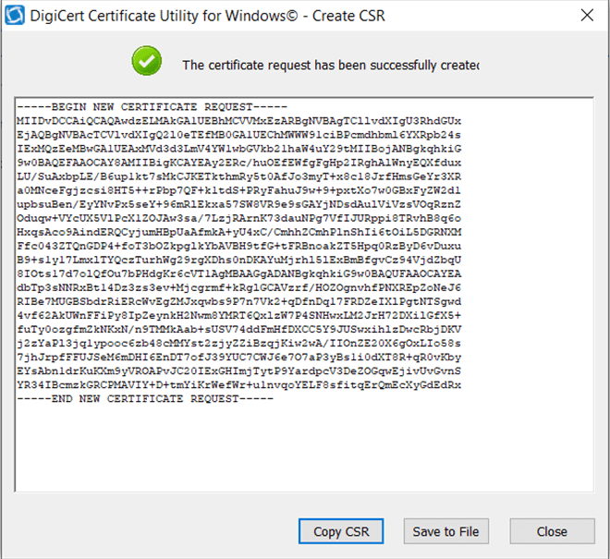Click the CSR line starting with RIBe7MUGBSbdrRiERc
Viewport: 610px width, 559px height.
point(238,302)
